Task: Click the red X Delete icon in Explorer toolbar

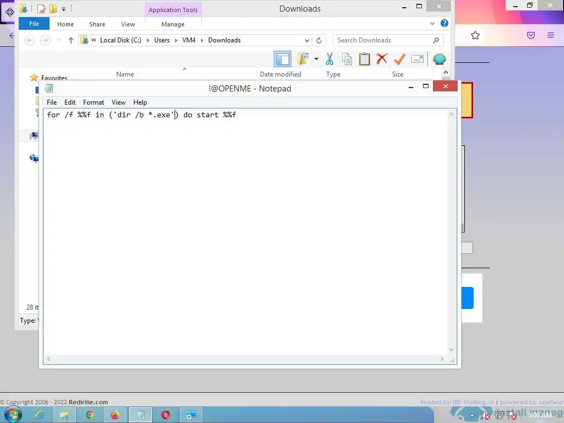Action: click(x=382, y=59)
